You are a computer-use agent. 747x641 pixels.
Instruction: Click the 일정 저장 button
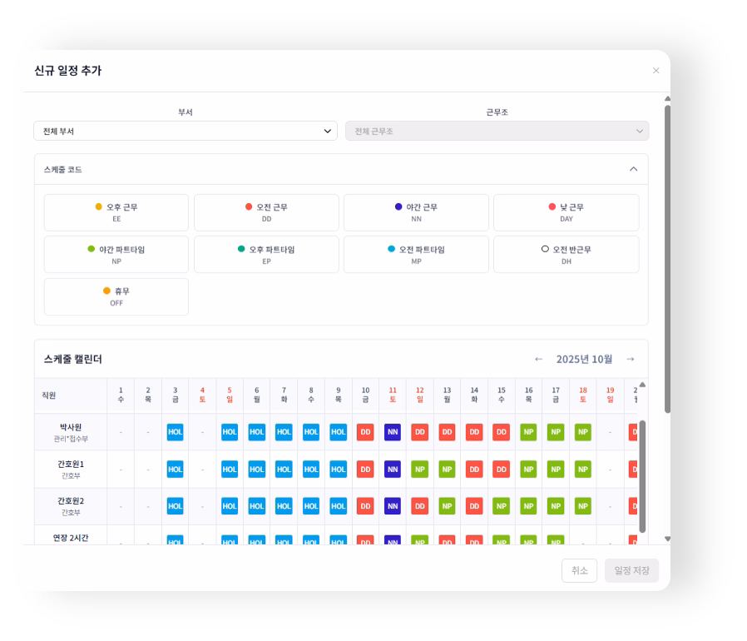(x=631, y=570)
